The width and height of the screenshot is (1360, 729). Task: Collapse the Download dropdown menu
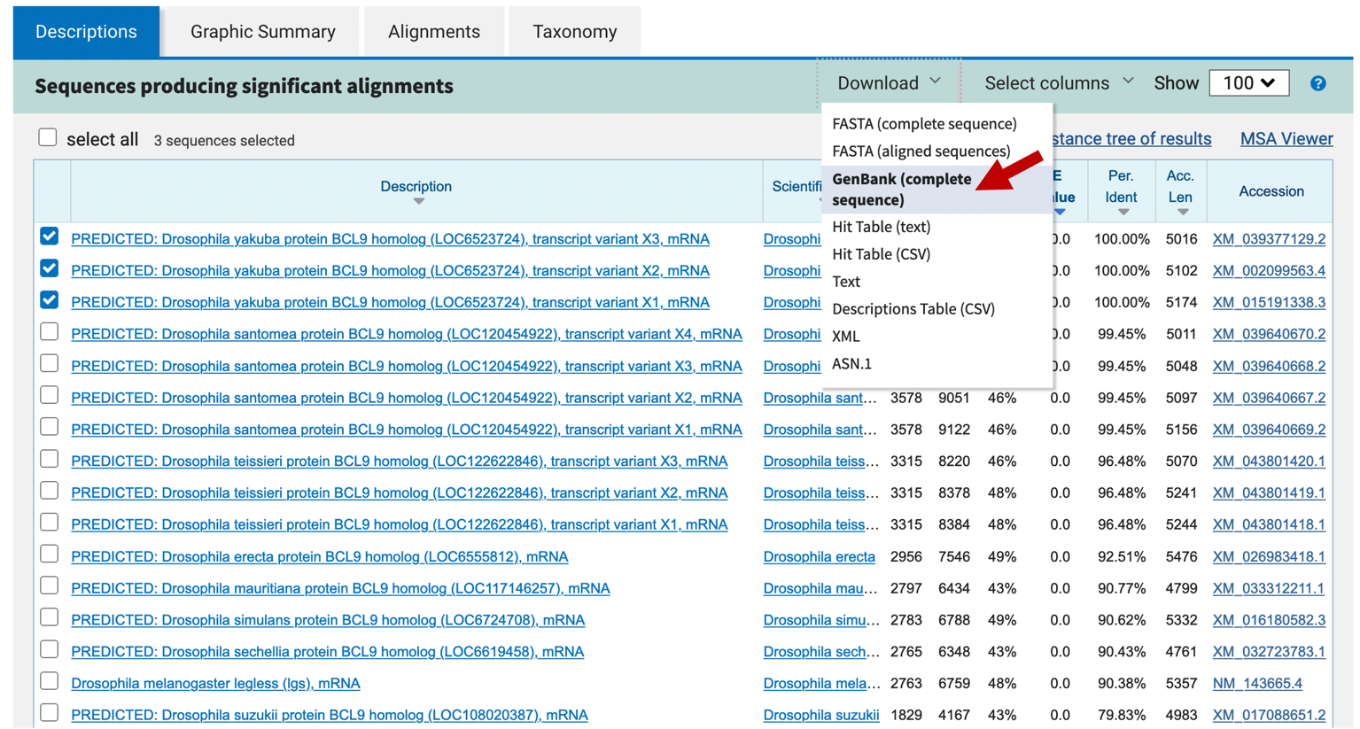pyautogui.click(x=889, y=83)
